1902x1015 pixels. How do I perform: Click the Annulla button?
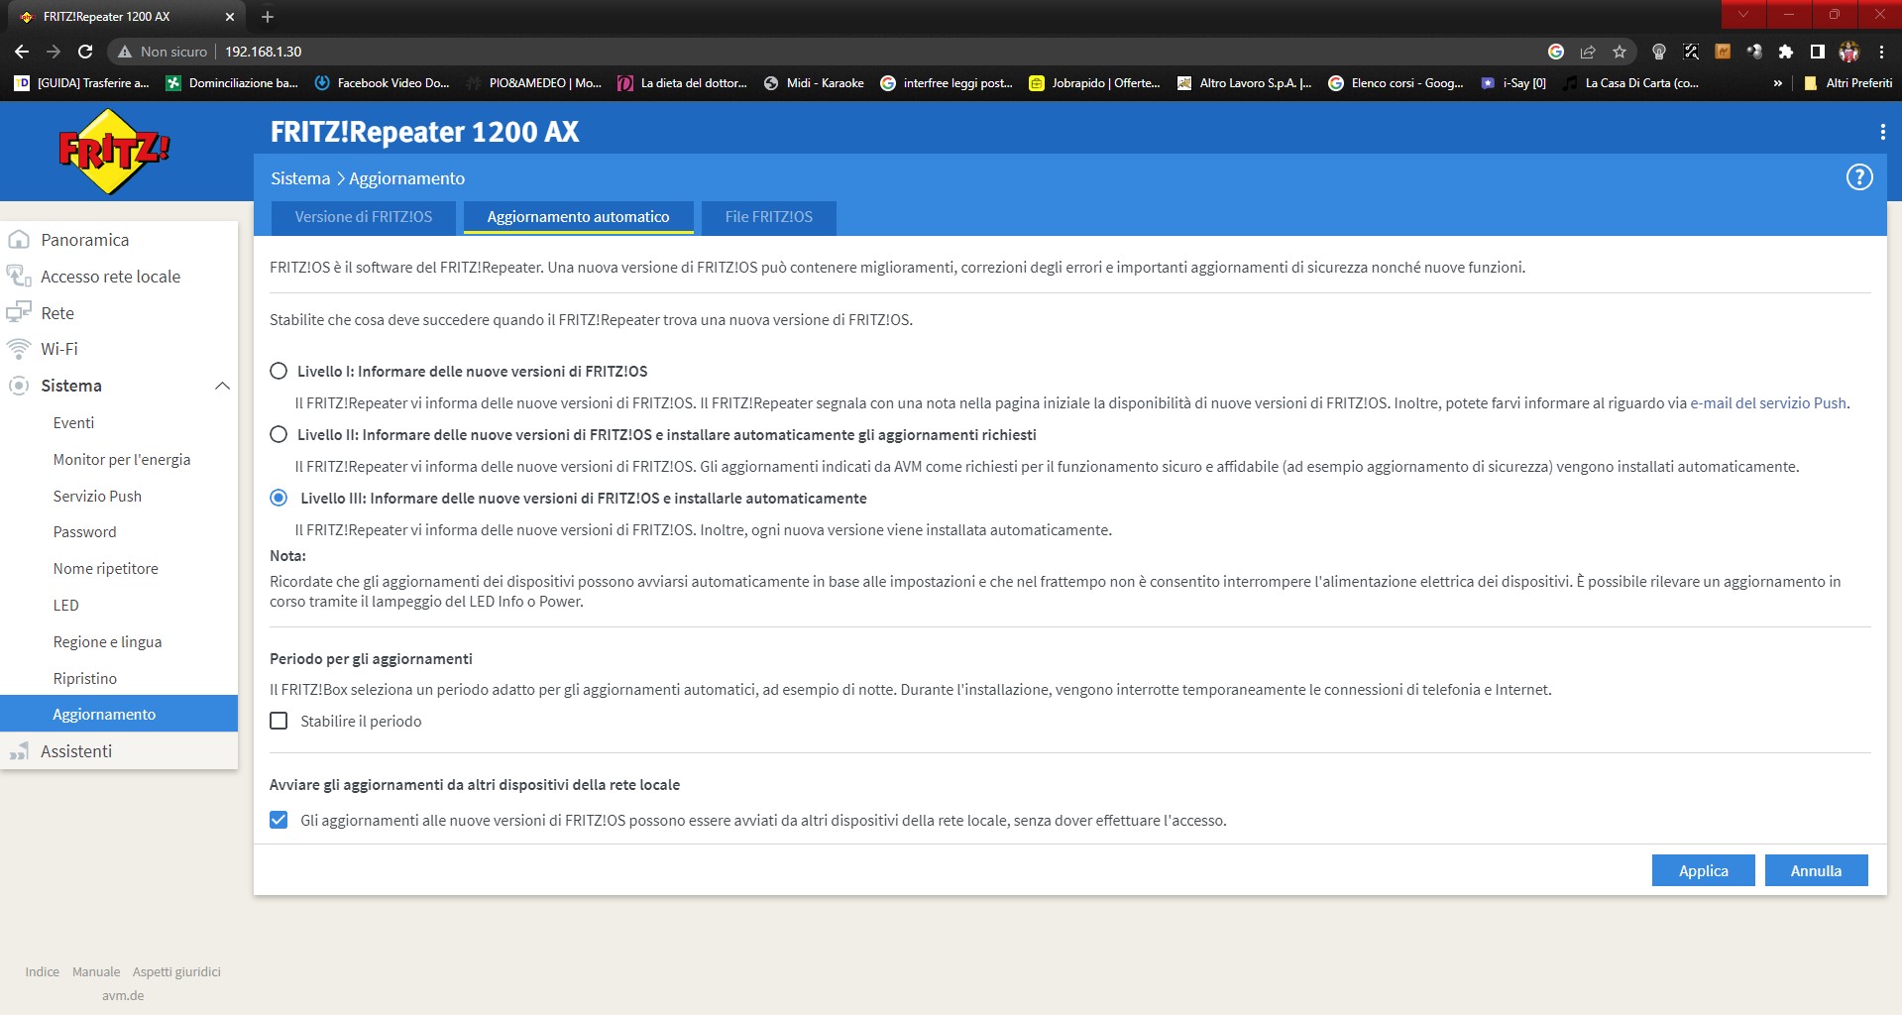pyautogui.click(x=1816, y=870)
